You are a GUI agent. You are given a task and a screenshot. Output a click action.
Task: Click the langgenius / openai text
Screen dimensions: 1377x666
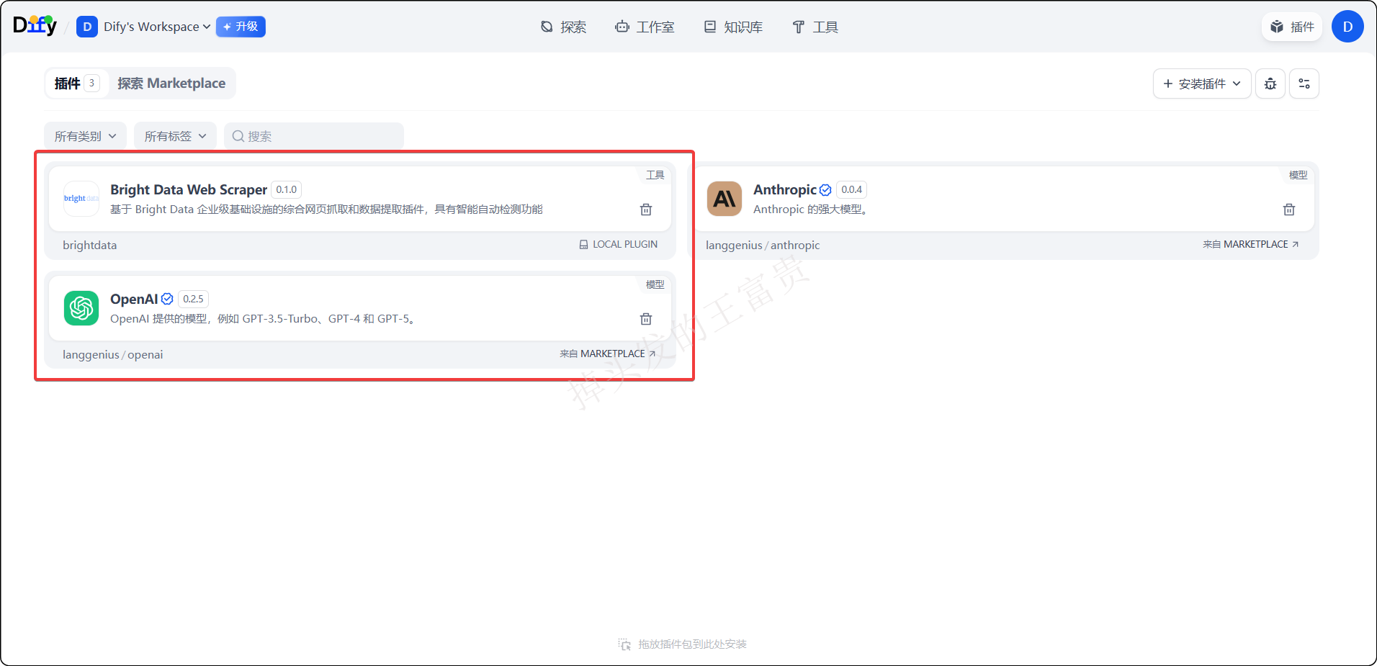click(112, 354)
